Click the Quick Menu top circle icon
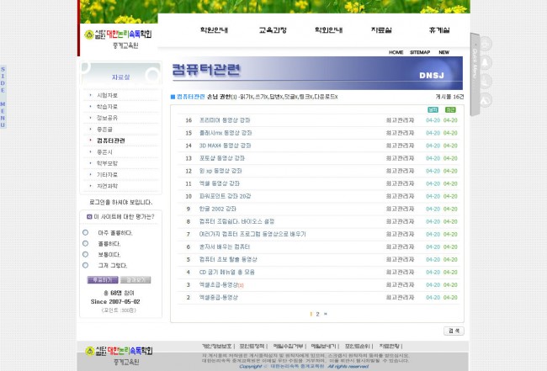Image resolution: width=547 pixels, height=371 pixels. (x=486, y=43)
